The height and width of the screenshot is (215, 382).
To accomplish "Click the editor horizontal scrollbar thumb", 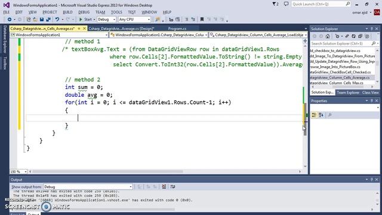I will pos(108,171).
